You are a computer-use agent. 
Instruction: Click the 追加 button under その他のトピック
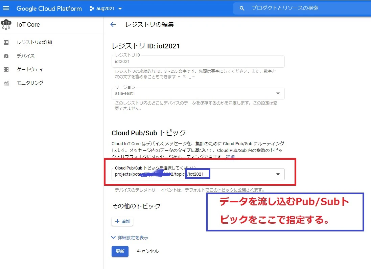point(122,221)
